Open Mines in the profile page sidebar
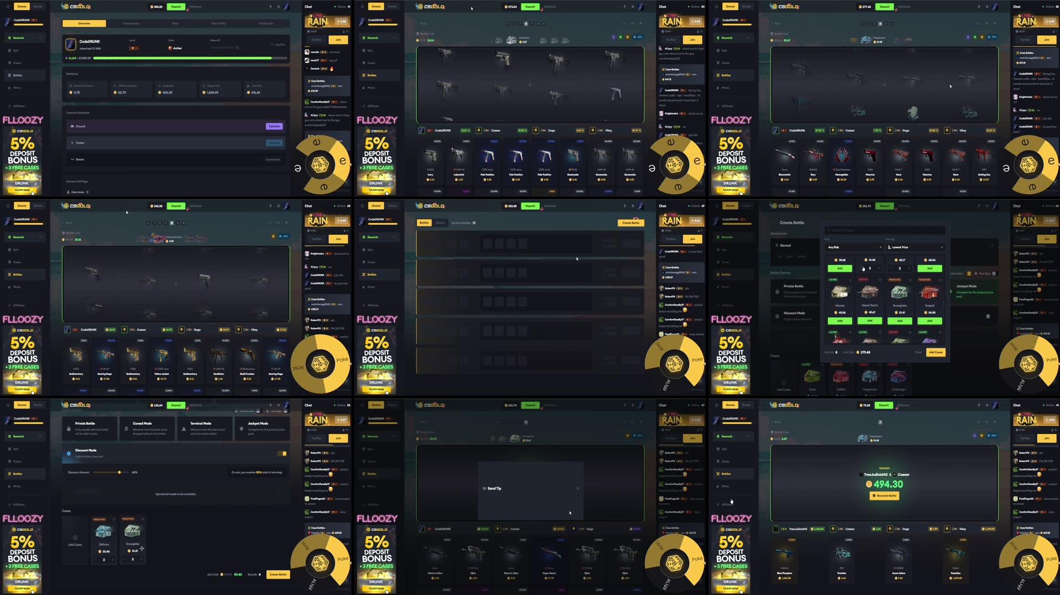Image resolution: width=1060 pixels, height=595 pixels. (x=17, y=87)
